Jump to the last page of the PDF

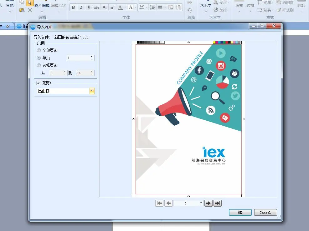[218, 203]
